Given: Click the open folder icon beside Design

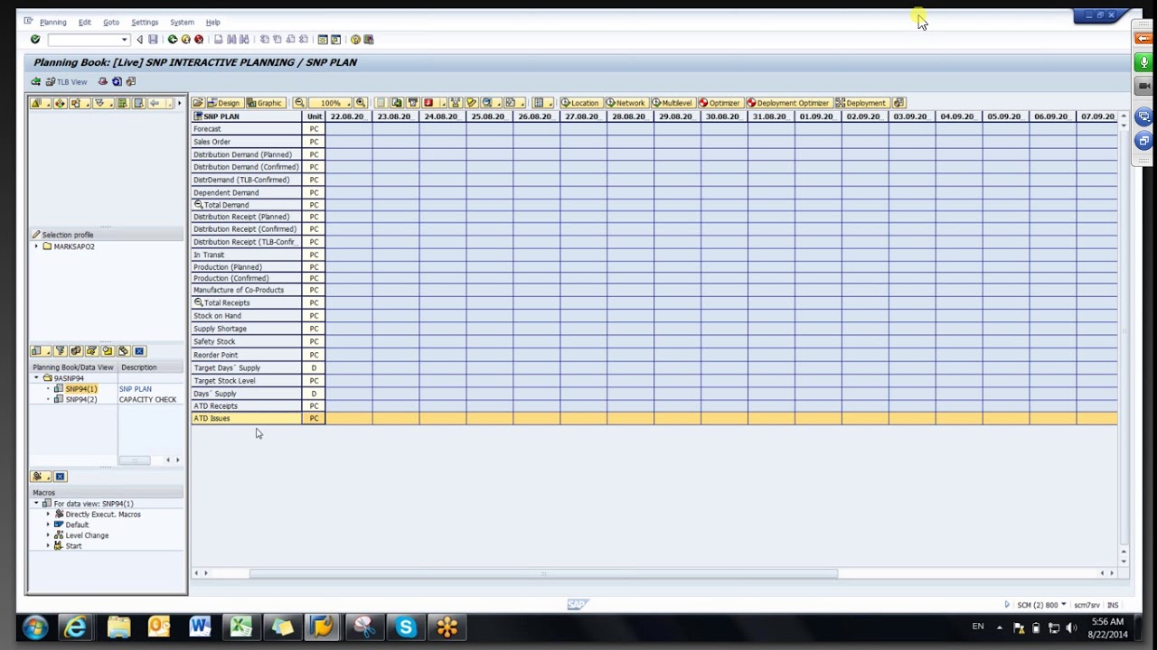Looking at the screenshot, I should click(198, 103).
